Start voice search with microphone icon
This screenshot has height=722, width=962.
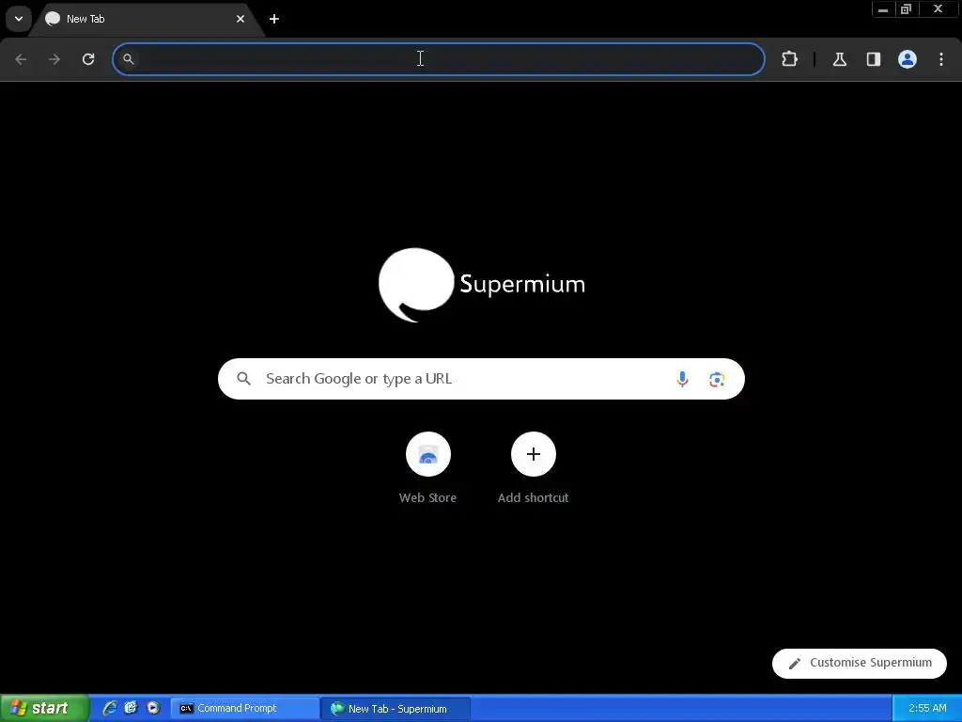(x=682, y=379)
